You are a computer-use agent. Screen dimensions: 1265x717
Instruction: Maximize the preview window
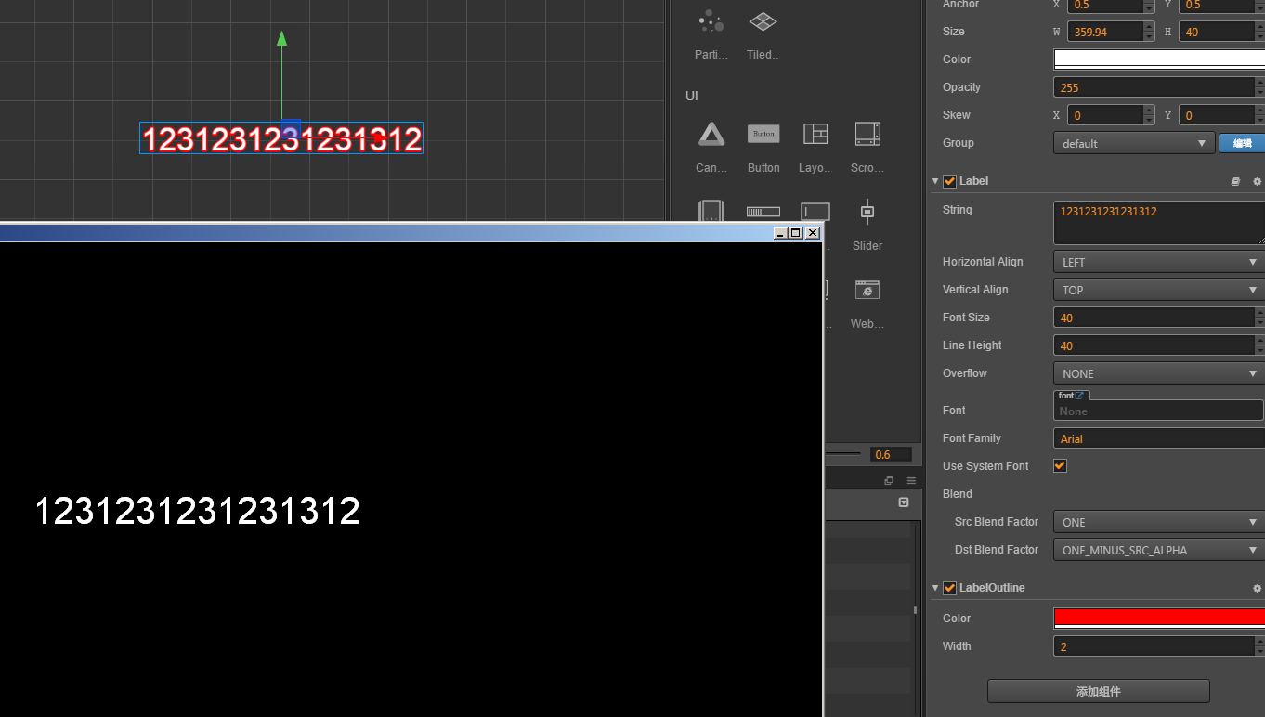click(796, 232)
